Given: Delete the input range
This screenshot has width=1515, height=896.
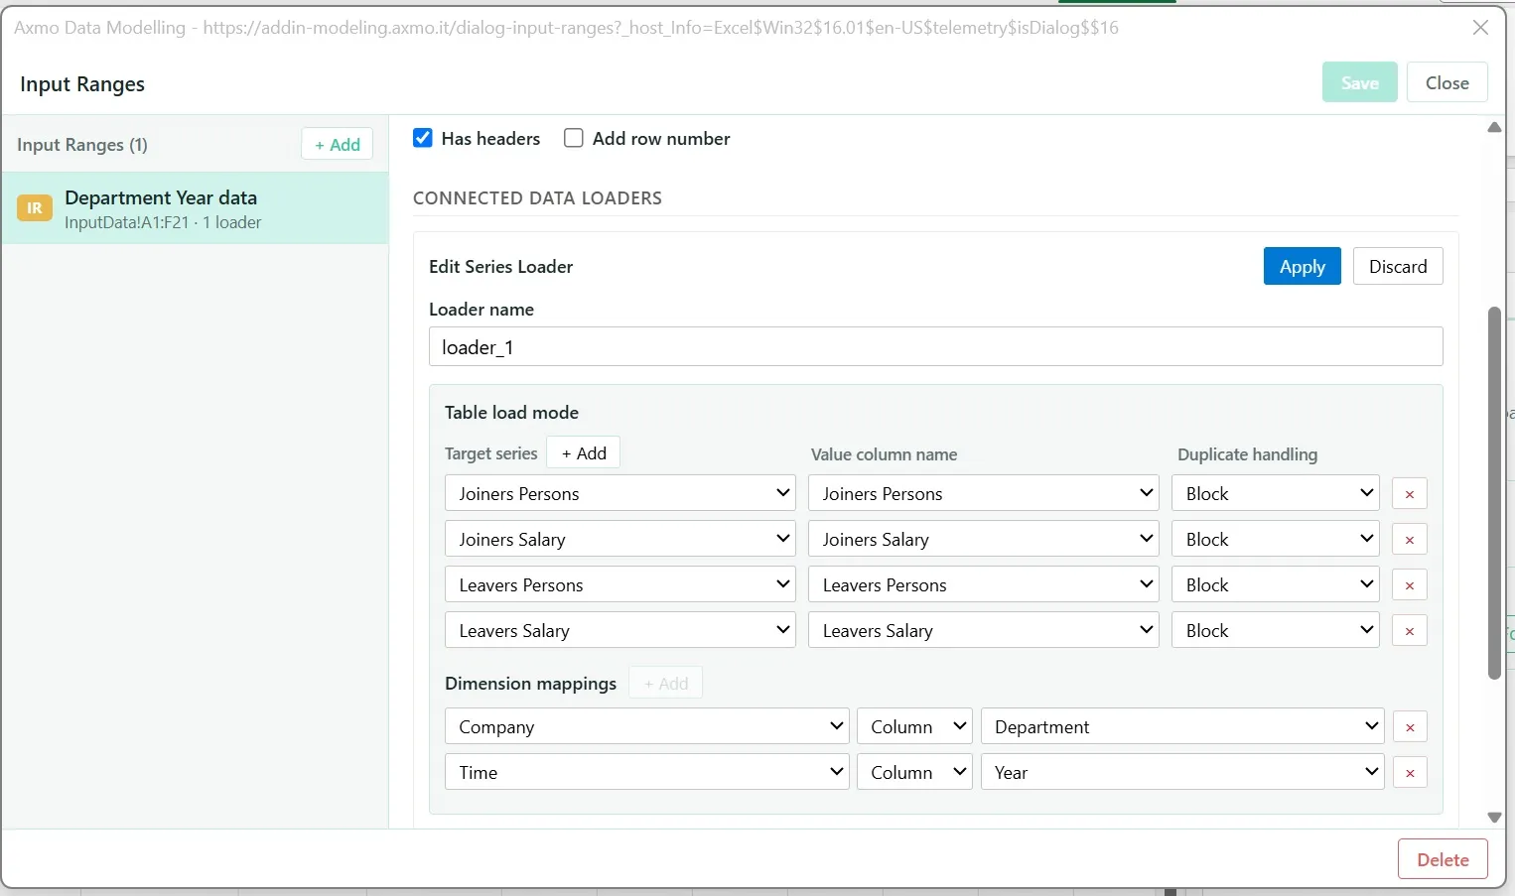Looking at the screenshot, I should (x=1443, y=859).
